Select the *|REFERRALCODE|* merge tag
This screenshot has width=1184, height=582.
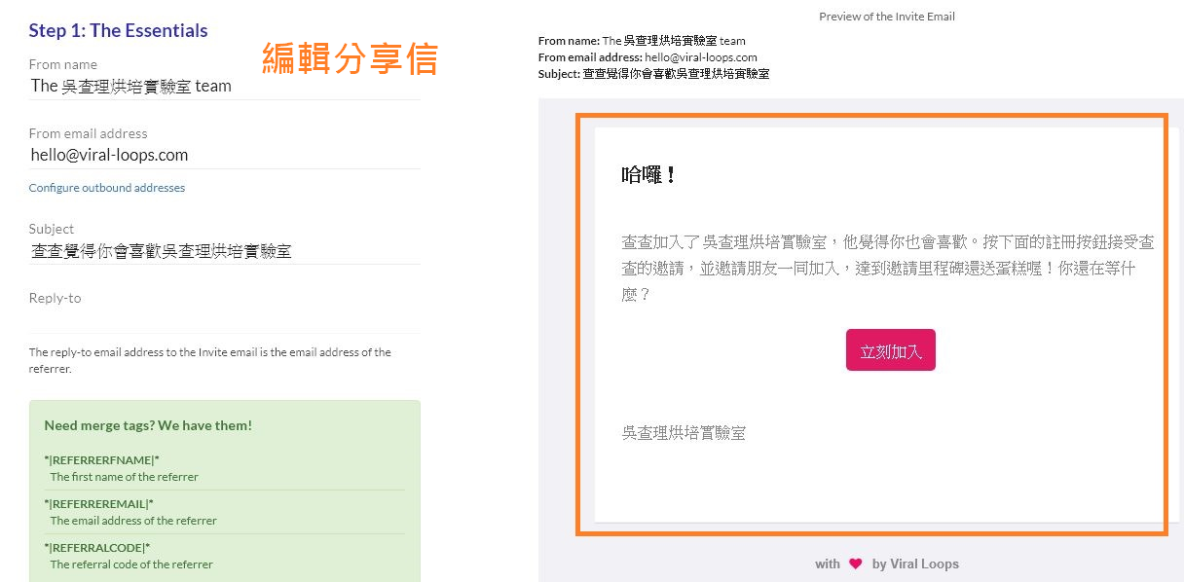(97, 547)
